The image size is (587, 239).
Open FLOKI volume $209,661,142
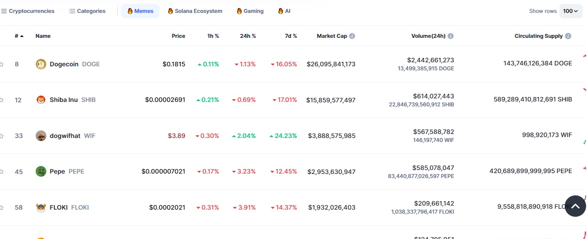pos(434,203)
